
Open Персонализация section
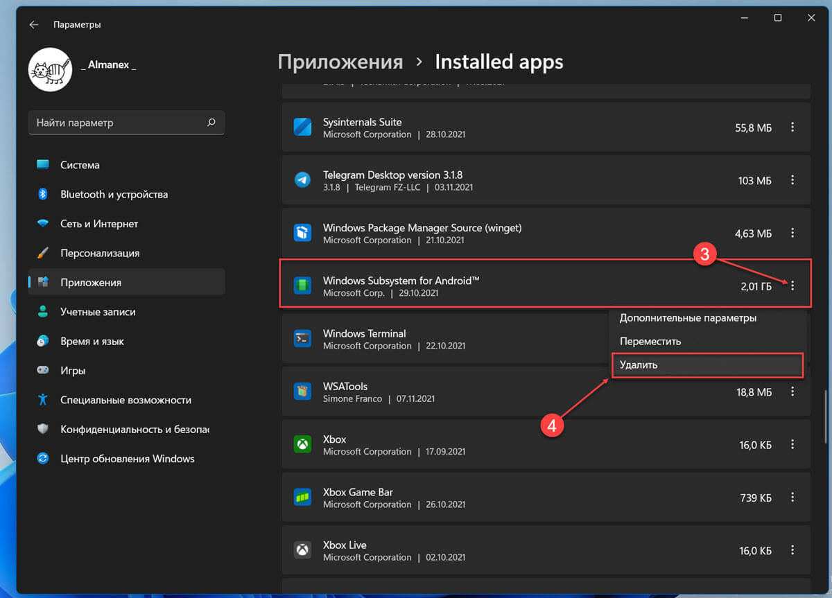[126, 253]
